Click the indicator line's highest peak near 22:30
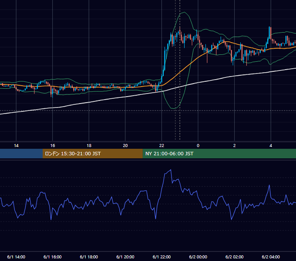 [171, 170]
